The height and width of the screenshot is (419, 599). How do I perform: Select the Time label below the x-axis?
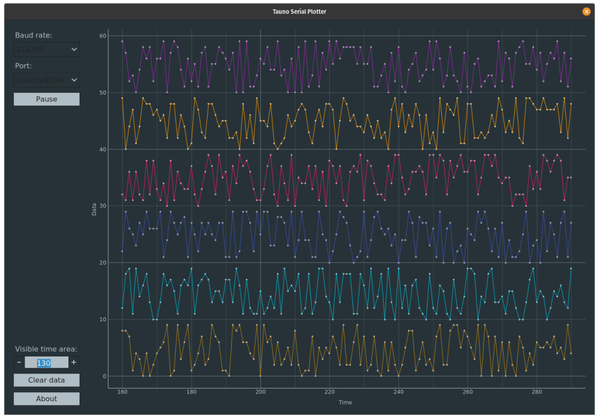[x=345, y=402]
